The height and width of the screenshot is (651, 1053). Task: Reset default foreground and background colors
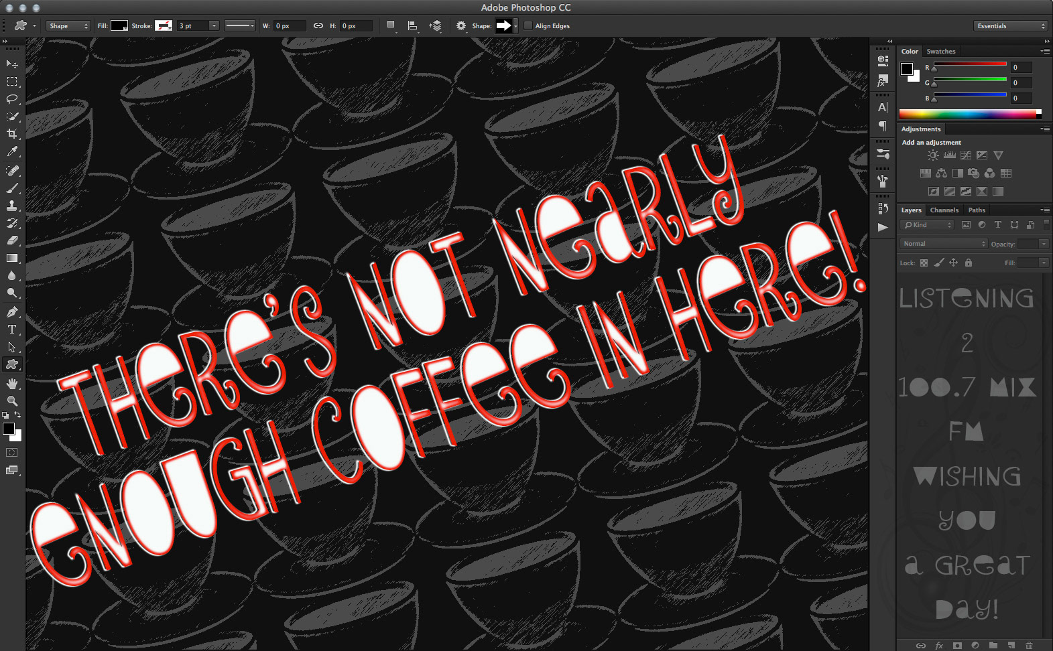tap(5, 415)
